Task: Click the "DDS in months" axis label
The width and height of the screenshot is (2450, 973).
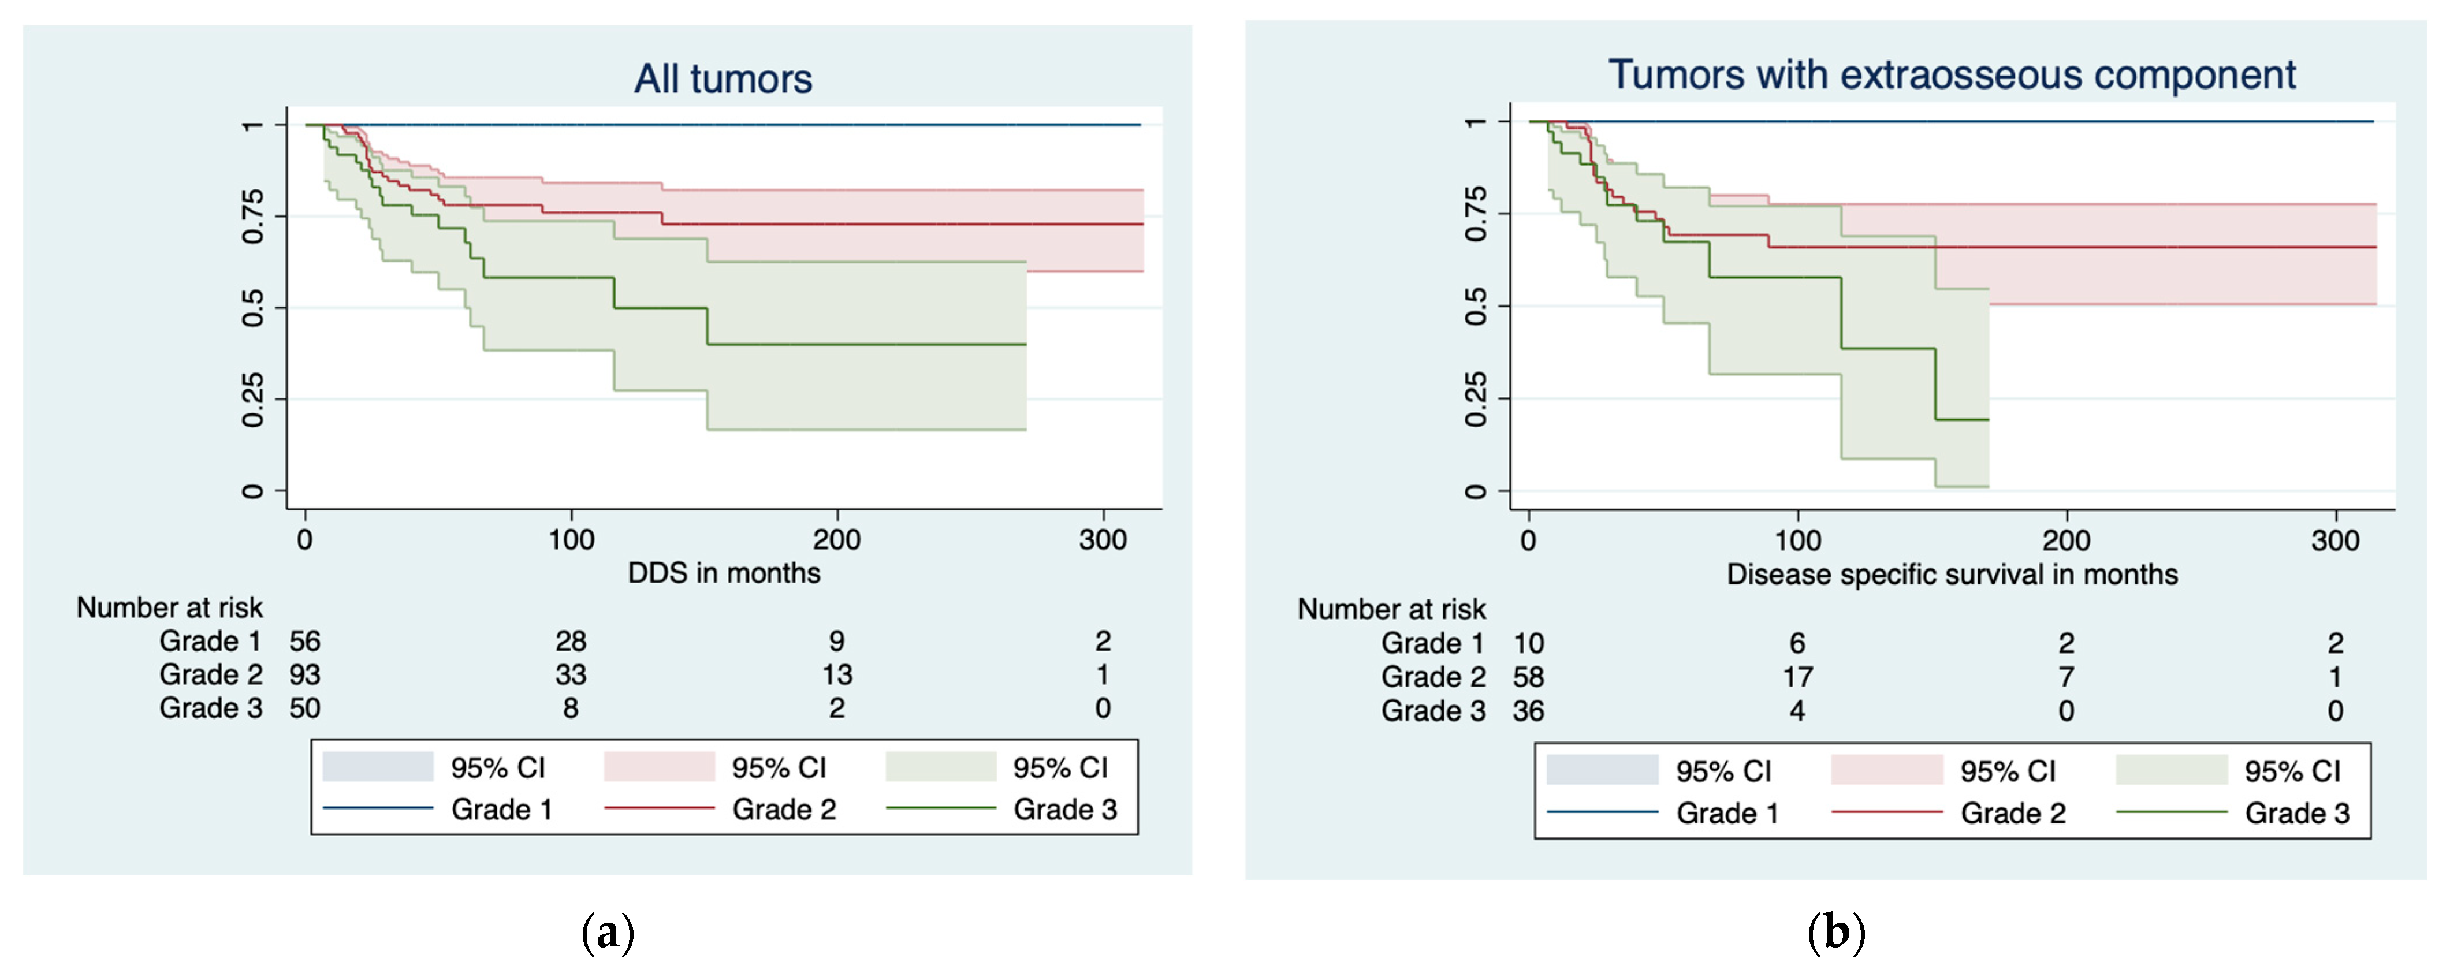Action: (x=724, y=573)
